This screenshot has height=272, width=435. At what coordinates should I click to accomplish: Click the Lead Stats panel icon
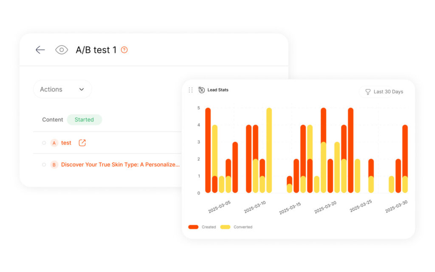coord(201,90)
